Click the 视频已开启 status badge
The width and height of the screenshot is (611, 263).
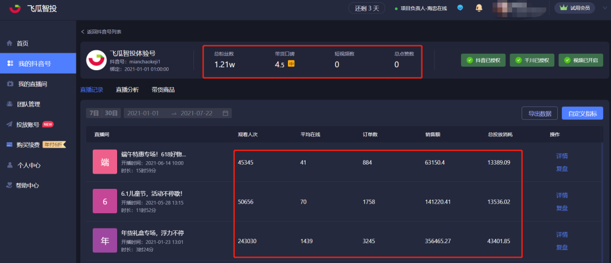(580, 61)
